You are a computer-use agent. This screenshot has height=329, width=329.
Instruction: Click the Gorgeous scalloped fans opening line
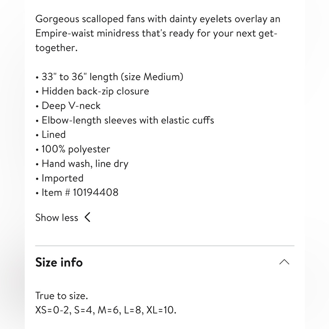158,19
